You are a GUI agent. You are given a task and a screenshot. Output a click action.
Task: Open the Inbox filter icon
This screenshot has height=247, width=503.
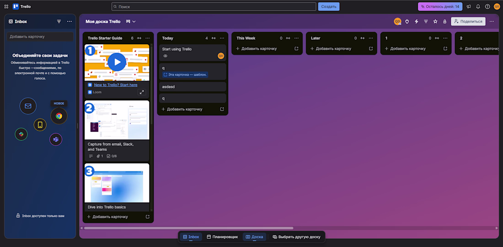click(x=59, y=21)
